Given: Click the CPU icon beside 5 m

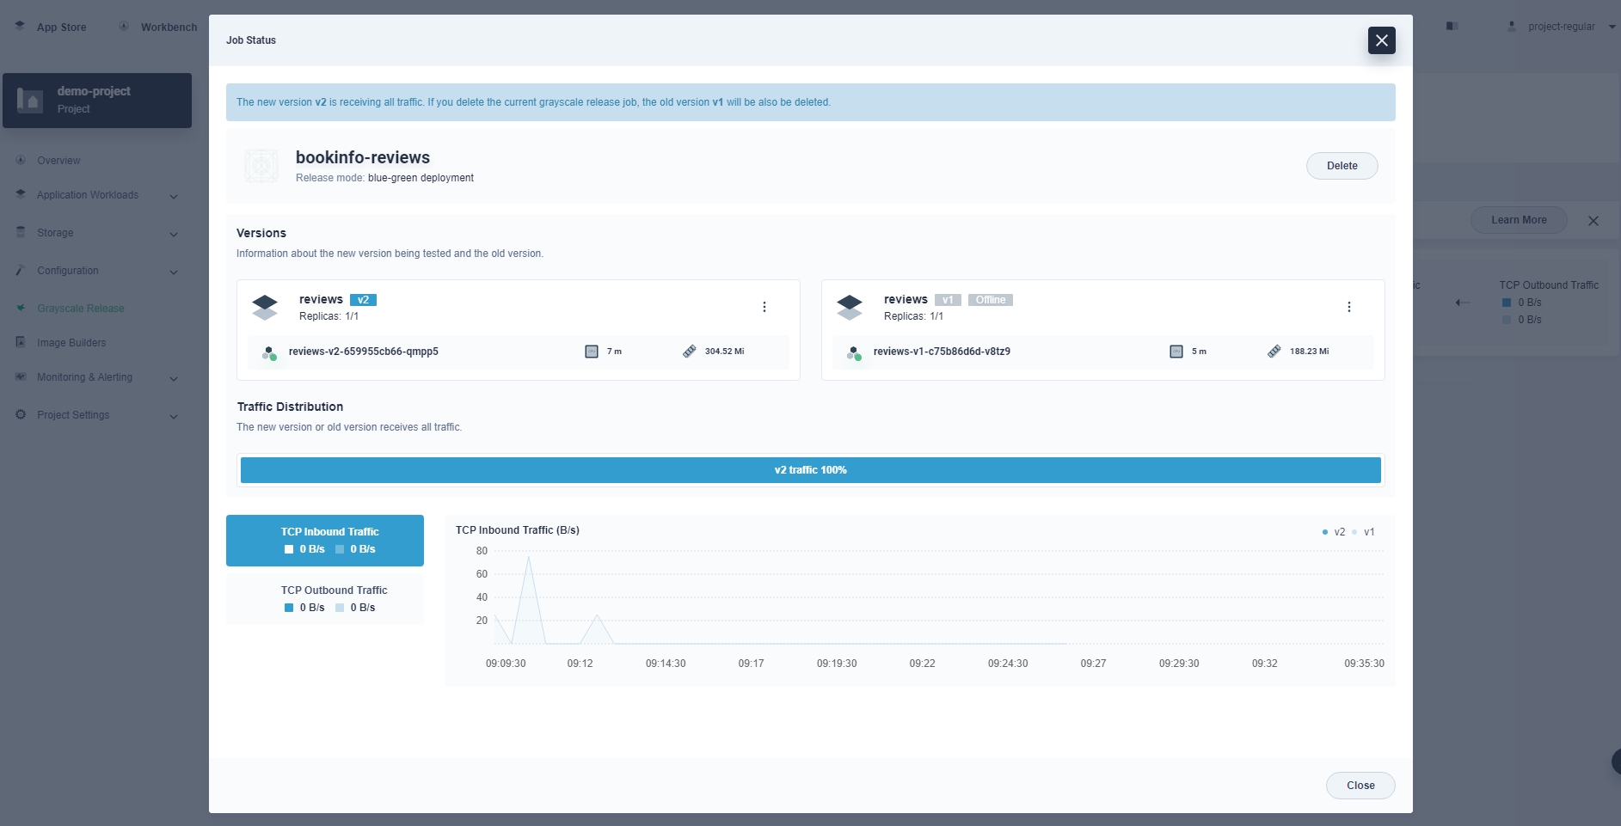Looking at the screenshot, I should pyautogui.click(x=1176, y=352).
